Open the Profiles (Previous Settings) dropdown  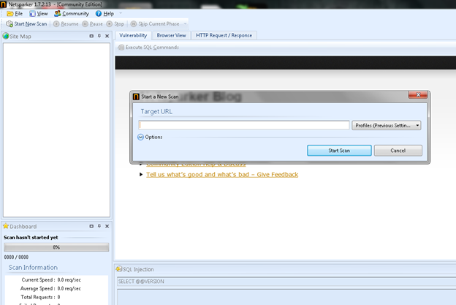coord(387,125)
